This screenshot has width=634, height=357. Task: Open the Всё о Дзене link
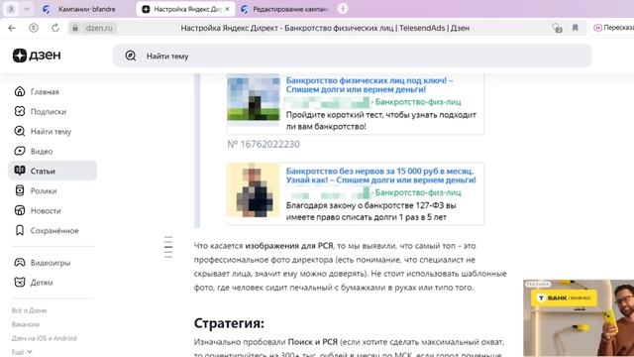pyautogui.click(x=29, y=310)
